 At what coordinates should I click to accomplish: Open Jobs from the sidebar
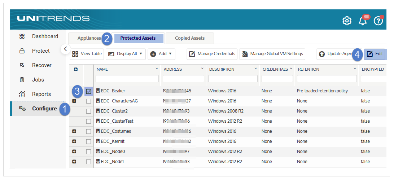pos(38,80)
